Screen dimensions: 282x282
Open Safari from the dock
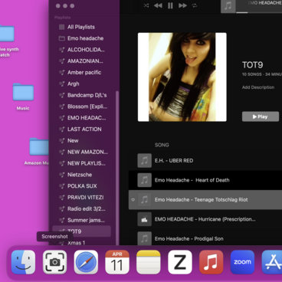86,262
